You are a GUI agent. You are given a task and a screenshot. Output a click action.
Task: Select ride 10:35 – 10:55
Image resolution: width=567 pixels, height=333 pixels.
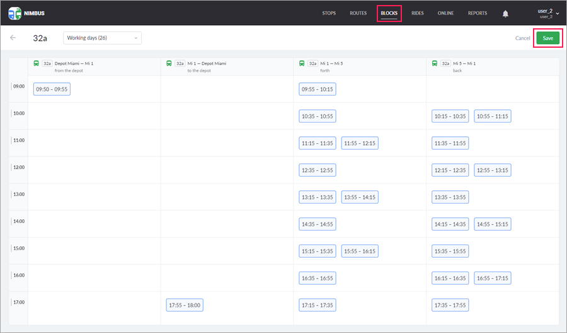pyautogui.click(x=317, y=116)
